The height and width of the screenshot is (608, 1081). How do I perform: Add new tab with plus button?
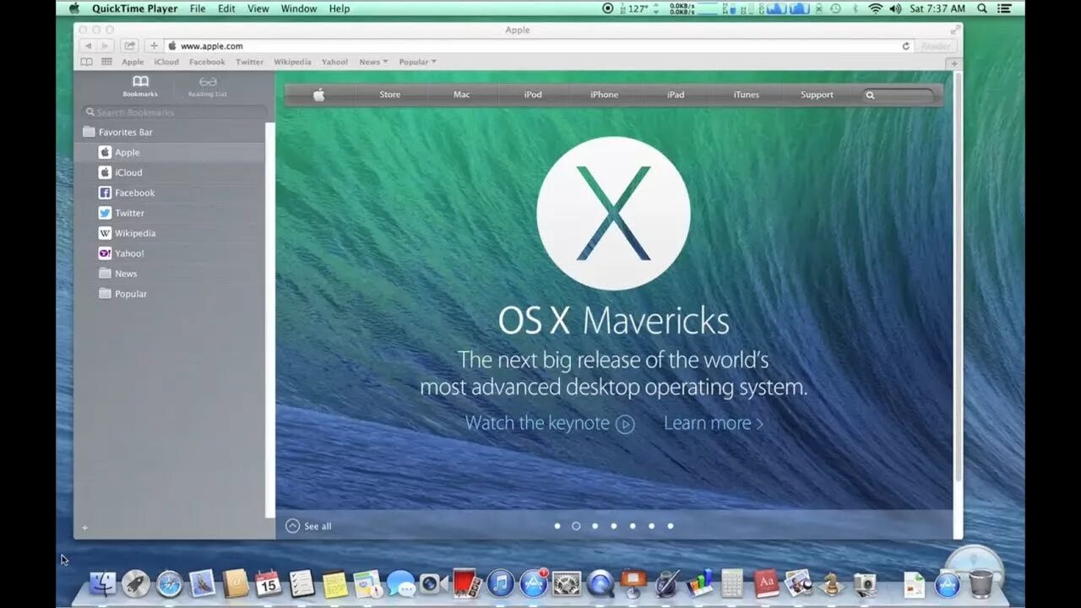click(x=954, y=63)
